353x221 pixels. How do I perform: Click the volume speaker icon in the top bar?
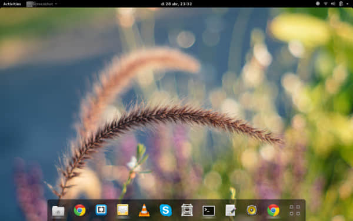[x=333, y=4]
